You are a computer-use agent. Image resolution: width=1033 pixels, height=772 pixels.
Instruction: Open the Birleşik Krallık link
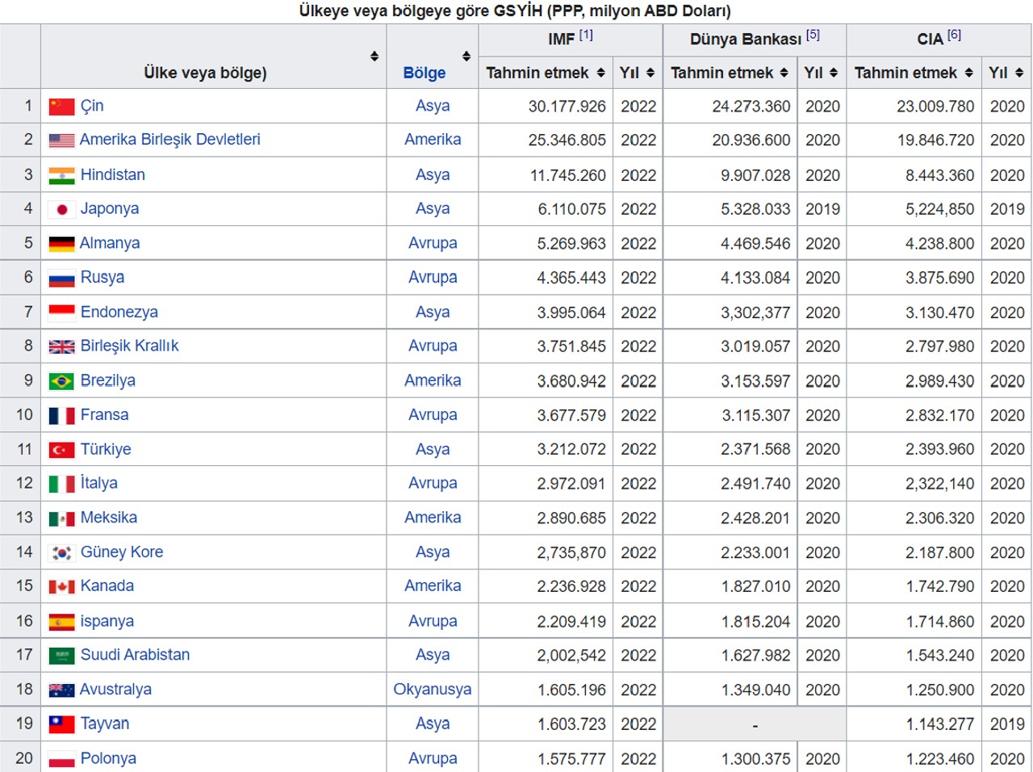click(129, 346)
